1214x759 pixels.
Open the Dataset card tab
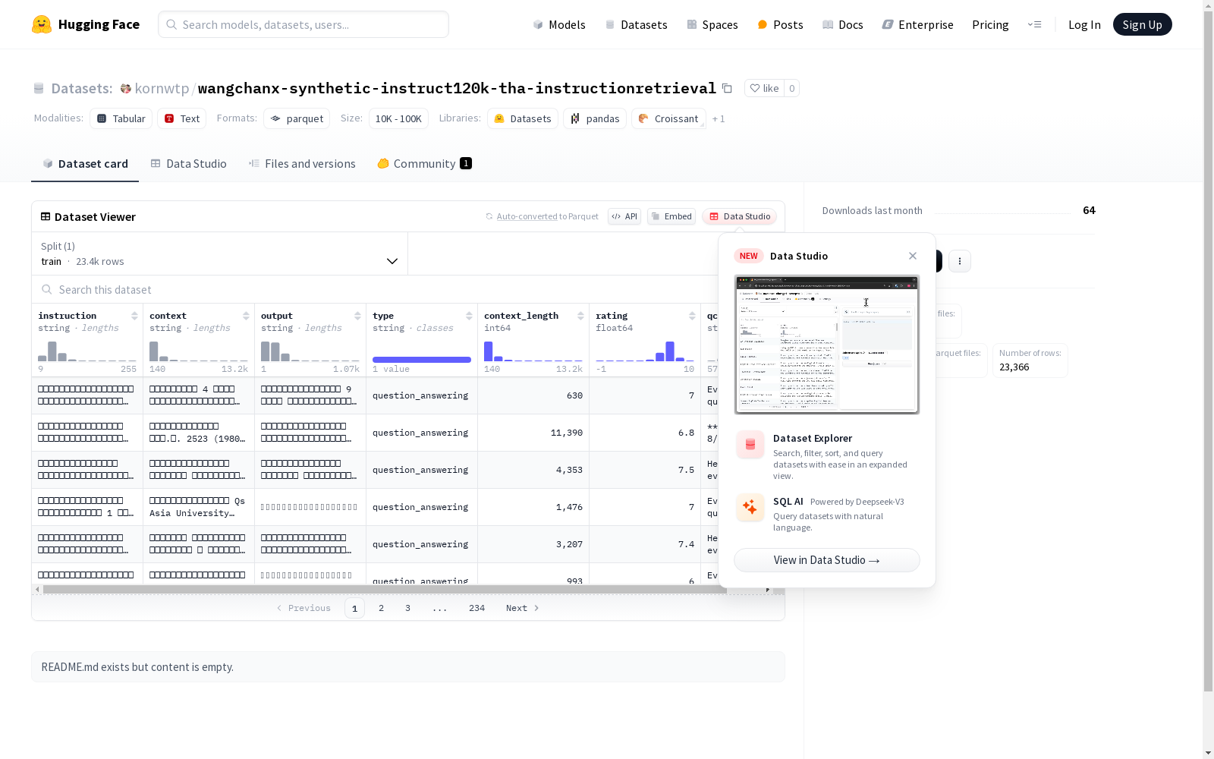(x=85, y=164)
